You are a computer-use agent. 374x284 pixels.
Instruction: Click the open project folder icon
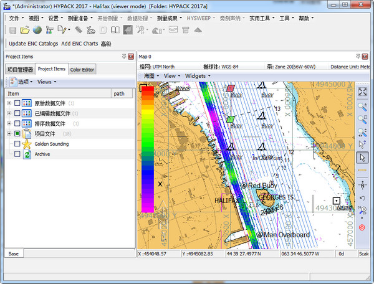(x=24, y=31)
